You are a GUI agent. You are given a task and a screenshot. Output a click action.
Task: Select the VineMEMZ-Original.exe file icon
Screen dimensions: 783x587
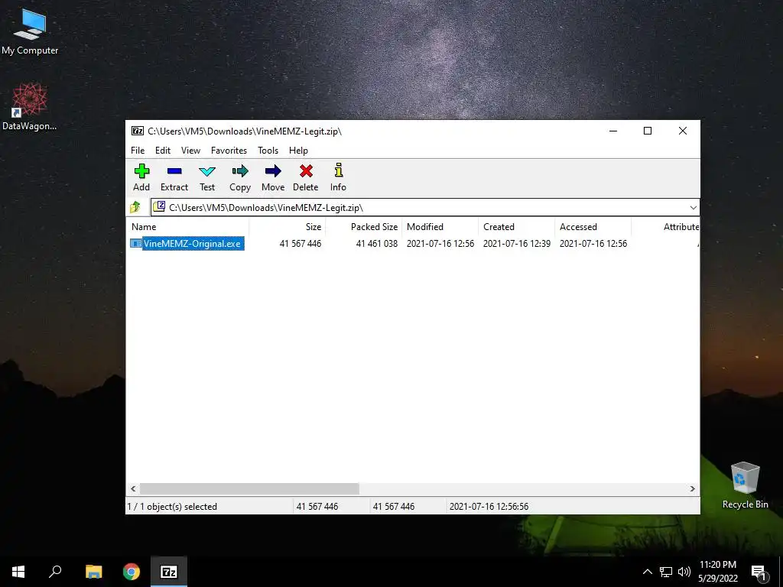(135, 244)
